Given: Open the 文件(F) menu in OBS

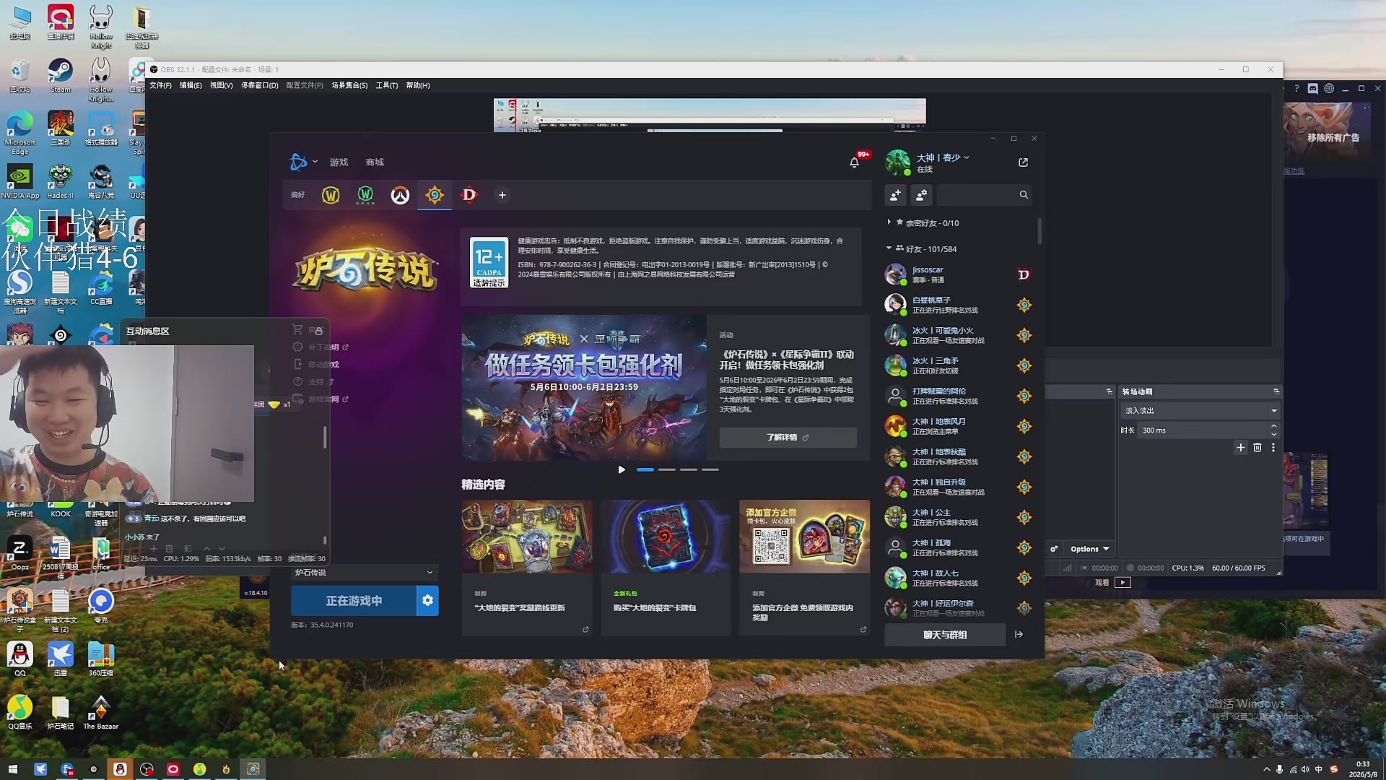Looking at the screenshot, I should point(160,85).
